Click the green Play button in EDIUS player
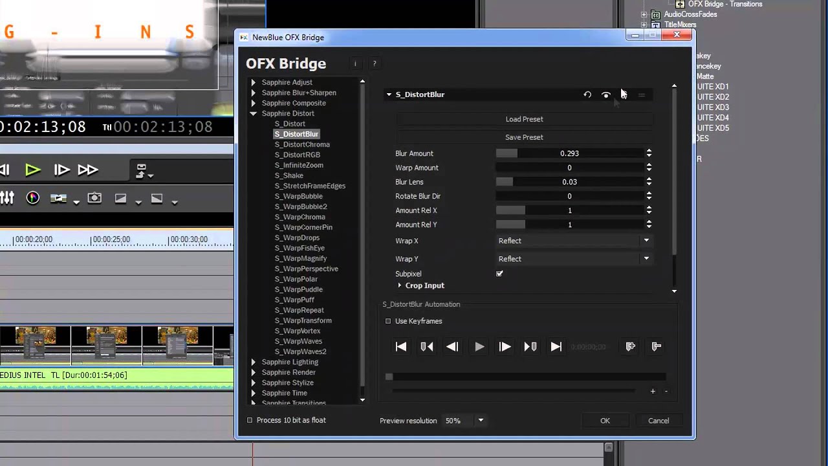 click(x=33, y=170)
